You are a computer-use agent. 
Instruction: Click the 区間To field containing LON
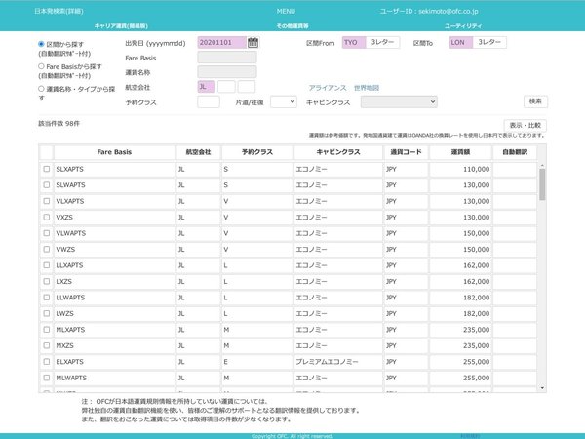[461, 42]
